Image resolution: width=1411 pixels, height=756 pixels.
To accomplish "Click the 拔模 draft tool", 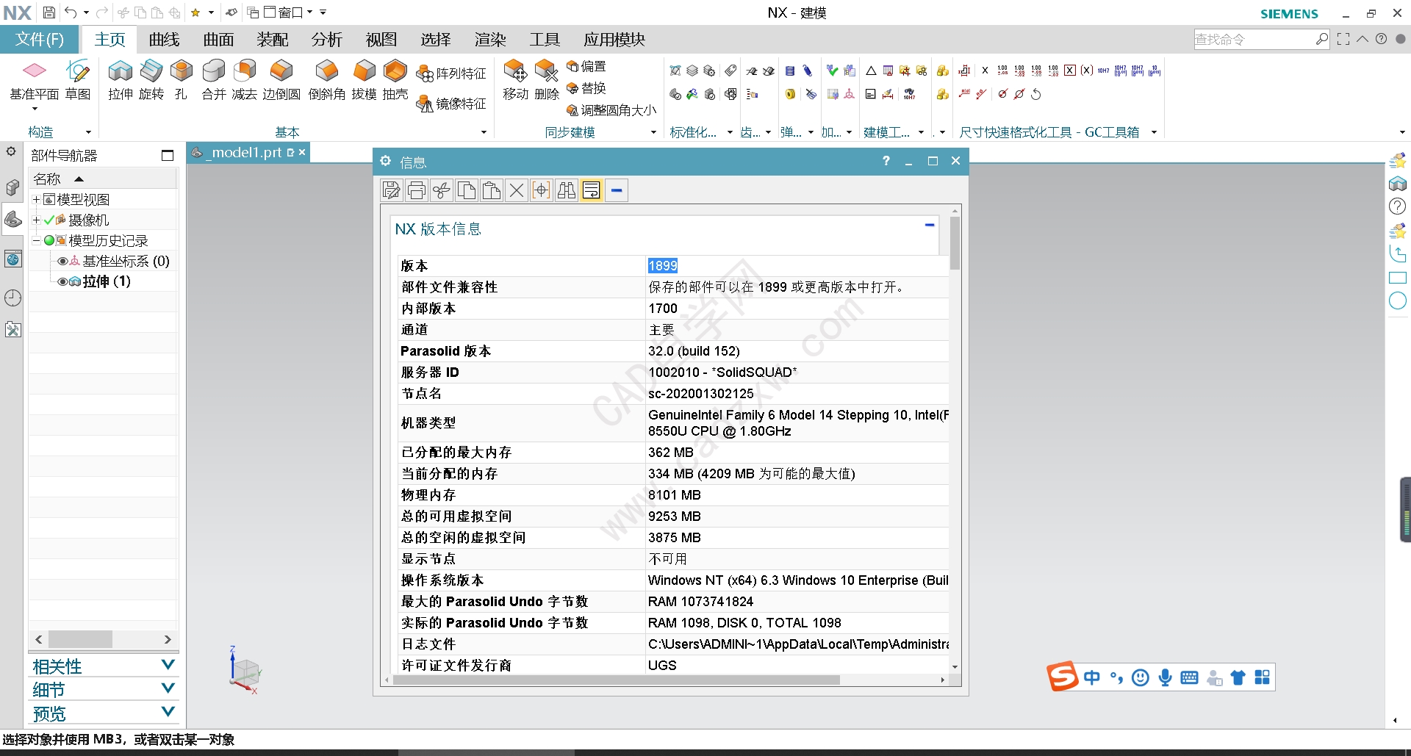I will 364,79.
